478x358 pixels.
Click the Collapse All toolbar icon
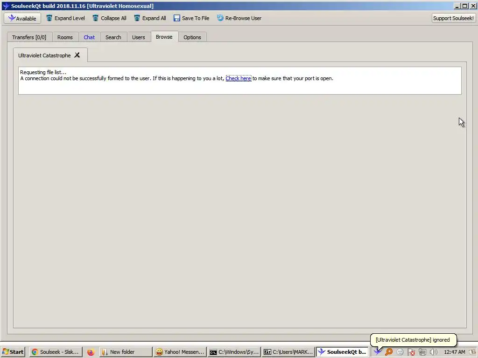(95, 18)
